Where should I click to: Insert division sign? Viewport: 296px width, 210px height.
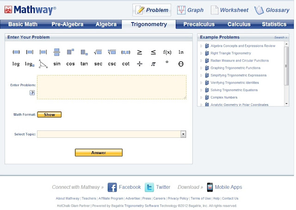[x=140, y=64]
